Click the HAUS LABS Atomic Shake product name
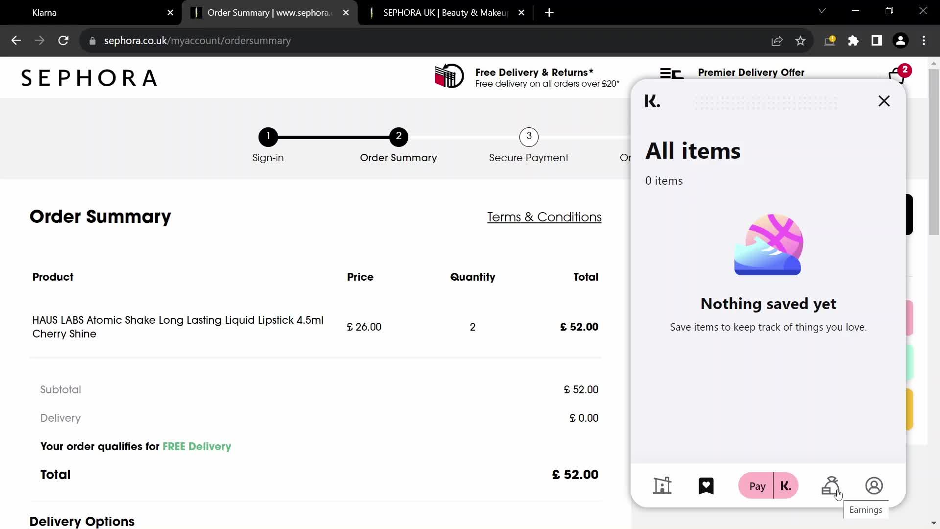Screen dimensions: 940x529 (x=178, y=327)
